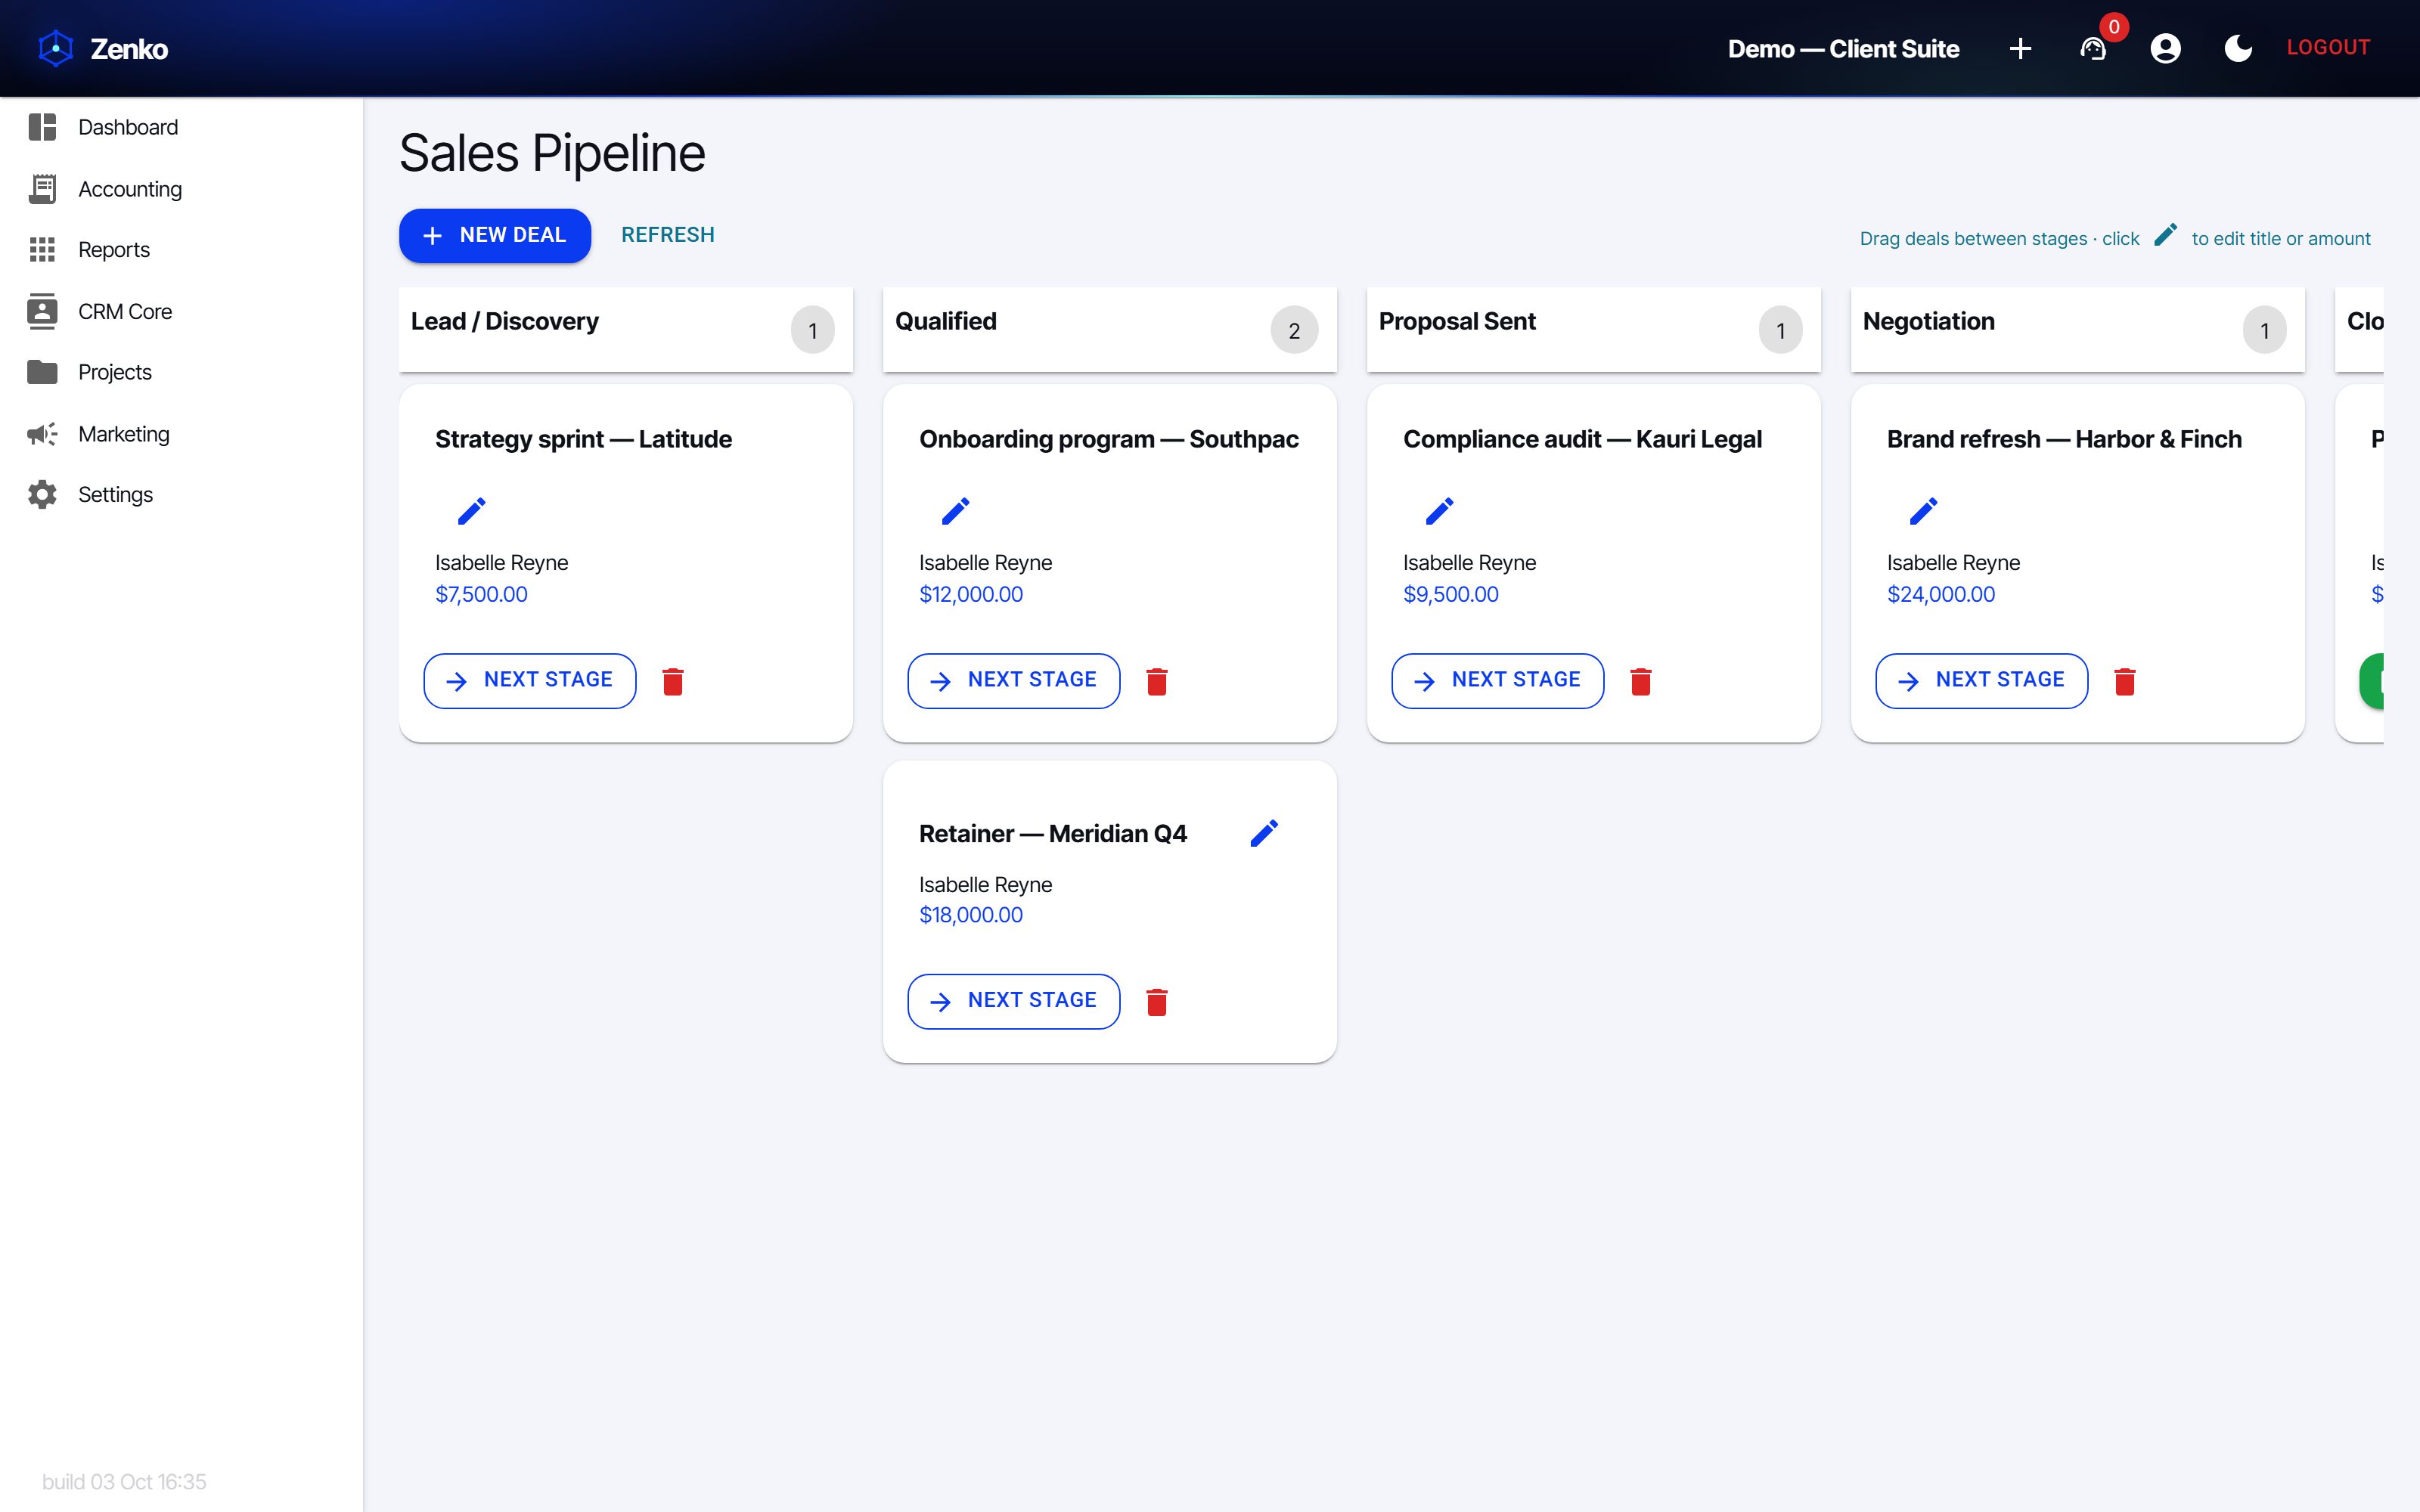2420x1512 pixels.
Task: Advance Onboarding program deal to next stage
Action: click(1014, 681)
